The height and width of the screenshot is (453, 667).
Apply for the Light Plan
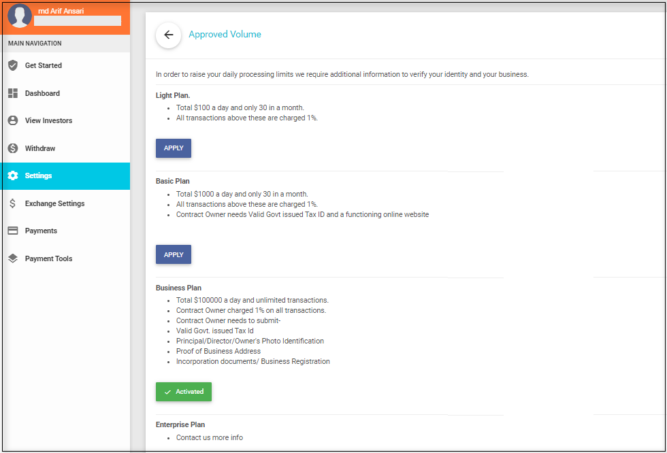pos(174,148)
